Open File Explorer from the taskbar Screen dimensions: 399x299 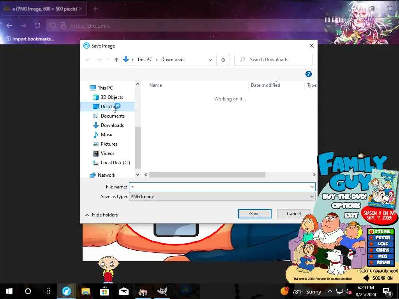tap(86, 291)
